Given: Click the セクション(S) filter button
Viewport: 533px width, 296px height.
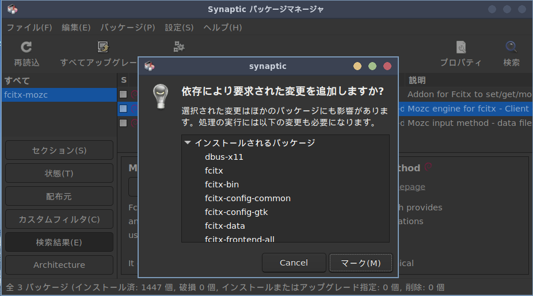Looking at the screenshot, I should point(59,151).
